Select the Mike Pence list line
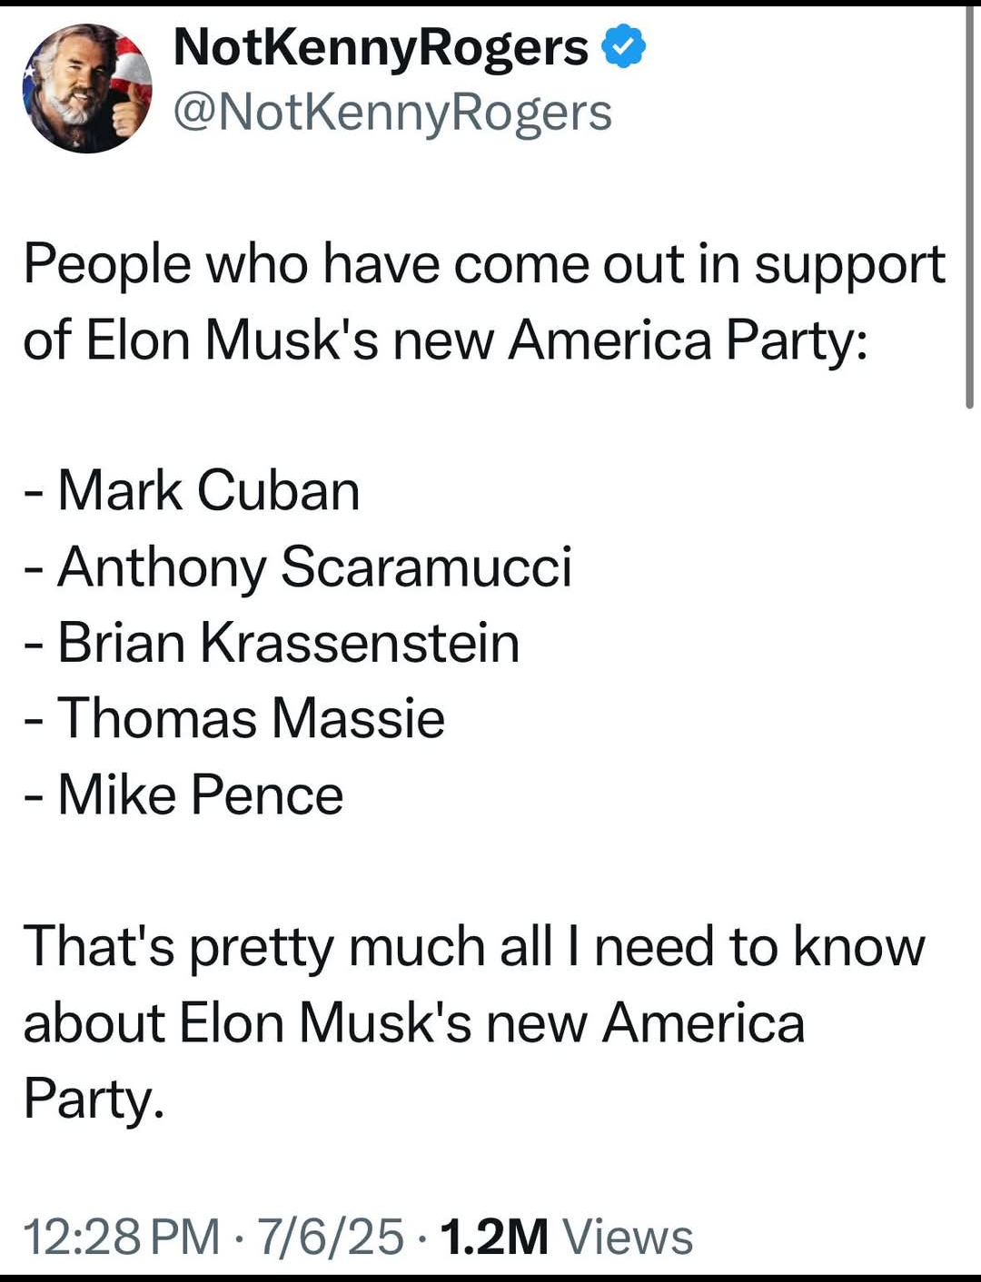 tap(184, 795)
